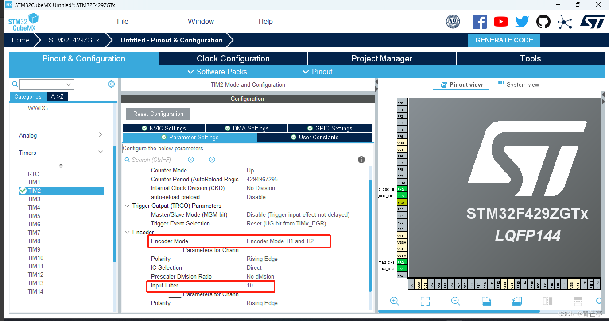Open the Window menu
The width and height of the screenshot is (609, 321).
201,21
